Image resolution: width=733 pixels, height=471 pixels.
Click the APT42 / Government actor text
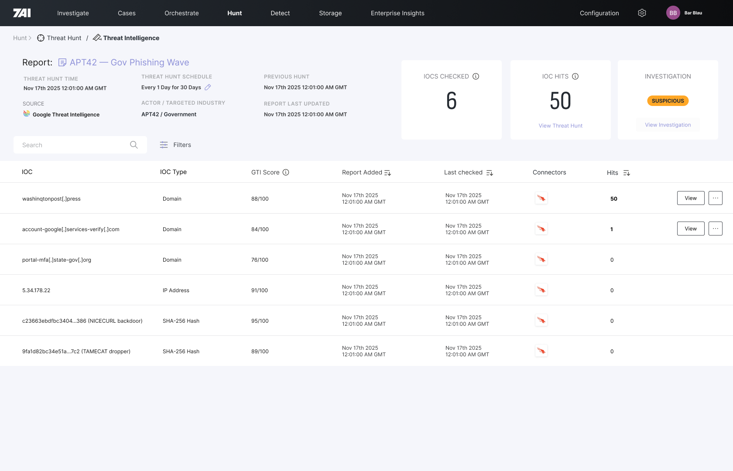169,114
